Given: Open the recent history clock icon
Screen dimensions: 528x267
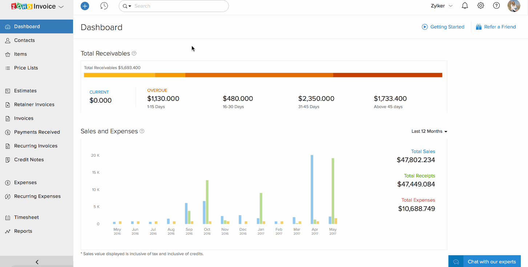Looking at the screenshot, I should coord(104,6).
